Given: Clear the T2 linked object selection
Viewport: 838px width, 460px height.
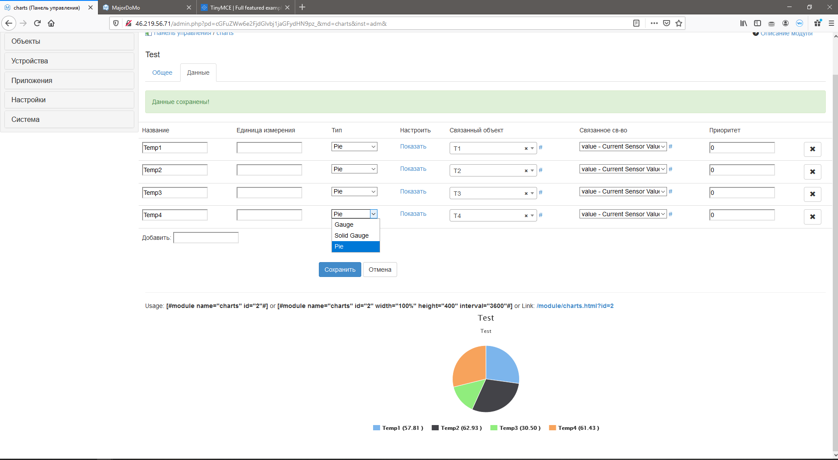Looking at the screenshot, I should pos(526,171).
